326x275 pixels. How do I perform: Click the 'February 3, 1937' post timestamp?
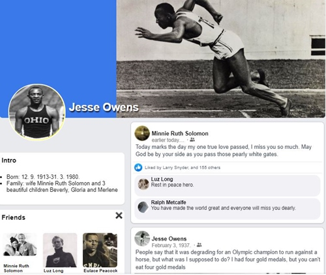(x=171, y=245)
